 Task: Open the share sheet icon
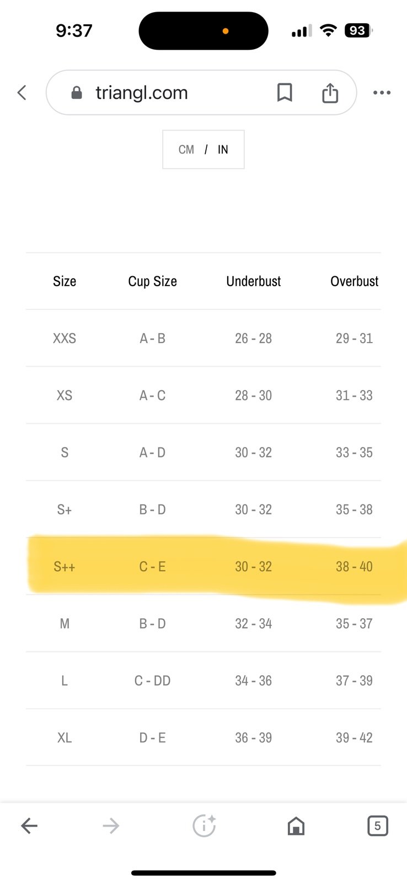[330, 93]
